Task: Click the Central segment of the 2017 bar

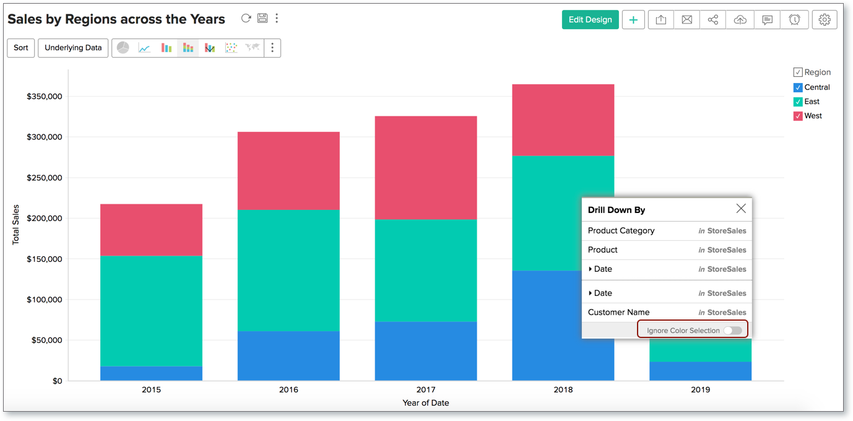Action: pos(426,351)
